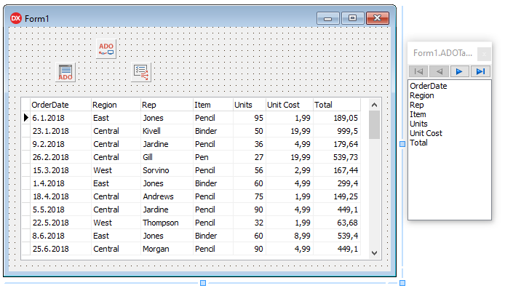Select the 999,5 total cell
This screenshot has height=291, width=505.
pos(337,131)
